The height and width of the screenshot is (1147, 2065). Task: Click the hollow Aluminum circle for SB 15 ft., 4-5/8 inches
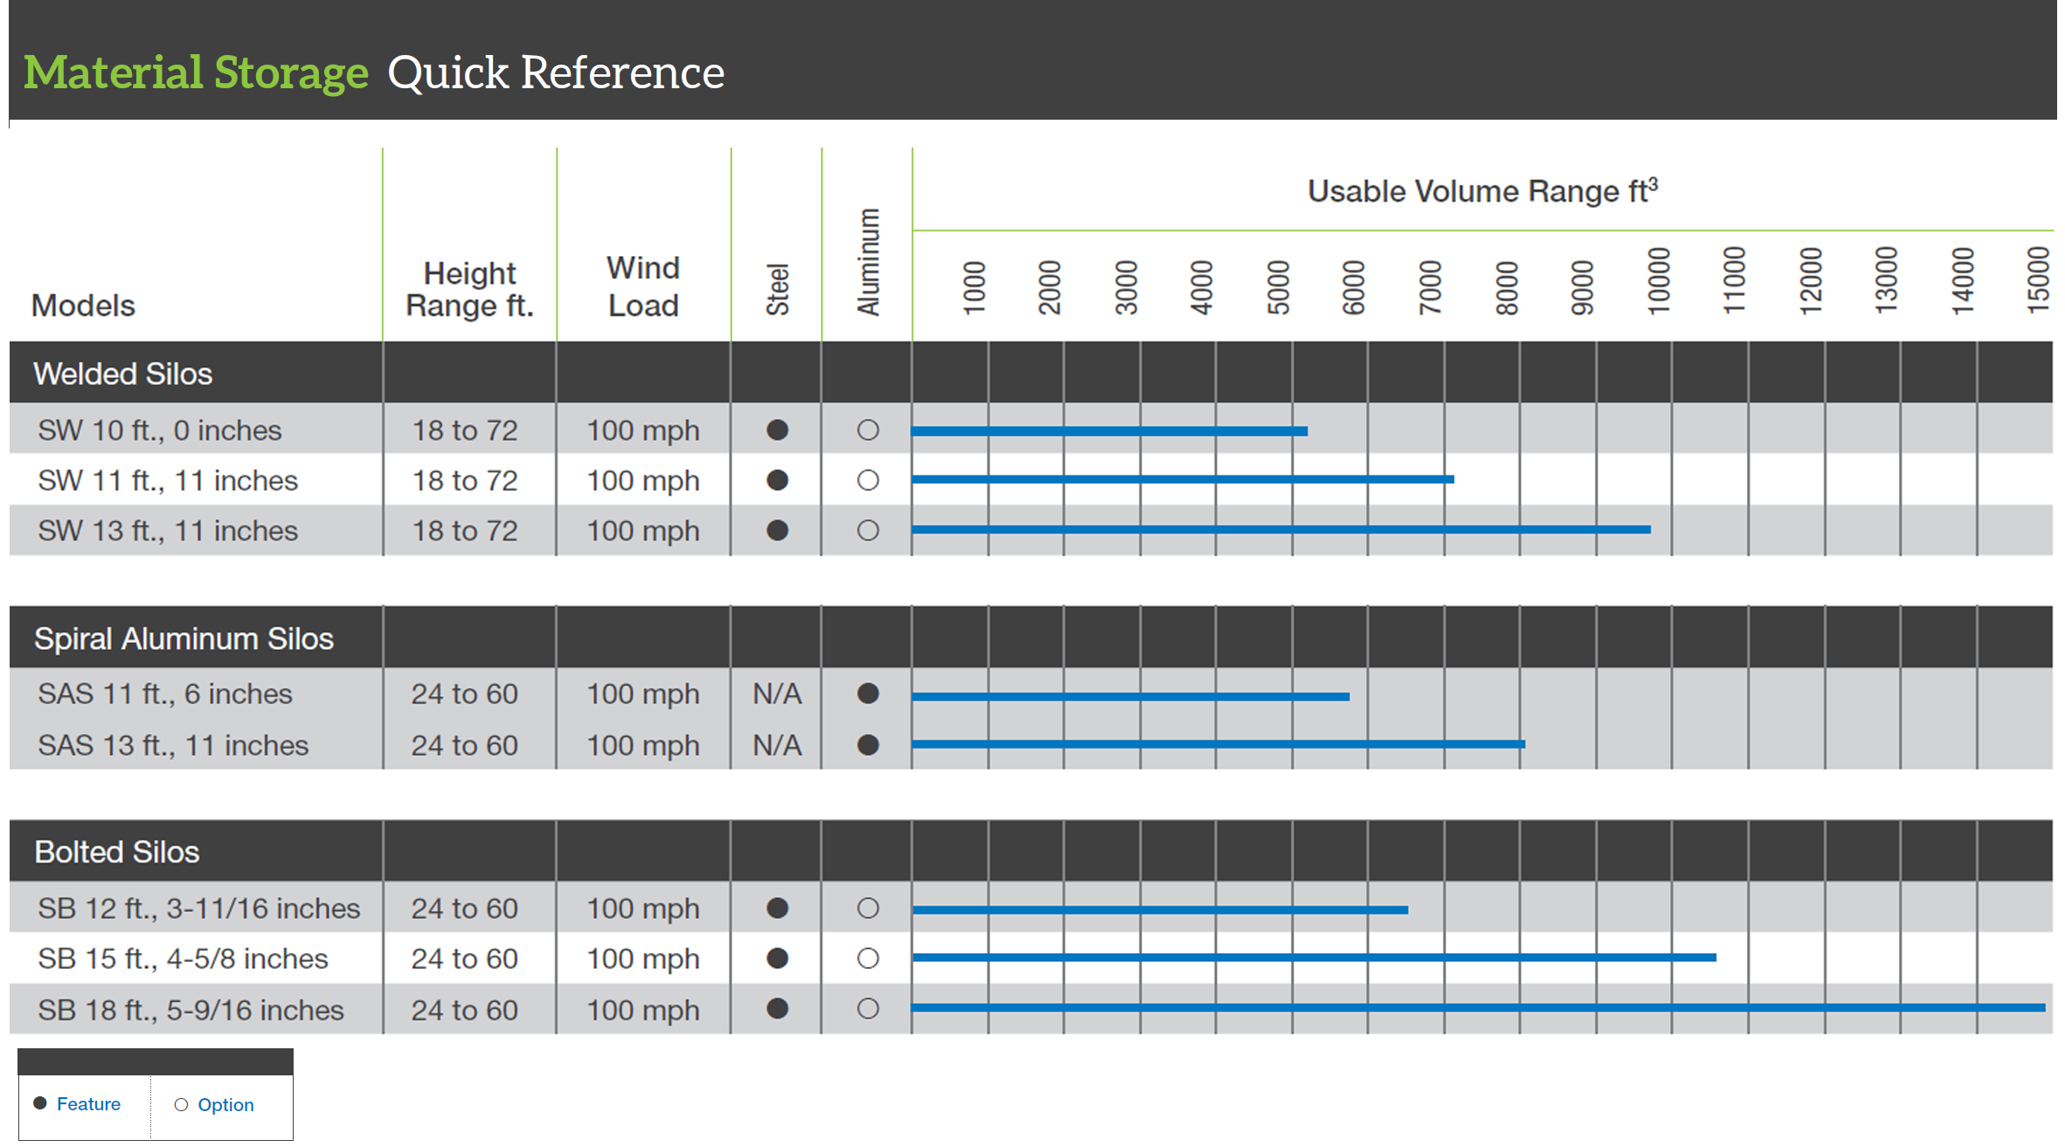point(868,958)
